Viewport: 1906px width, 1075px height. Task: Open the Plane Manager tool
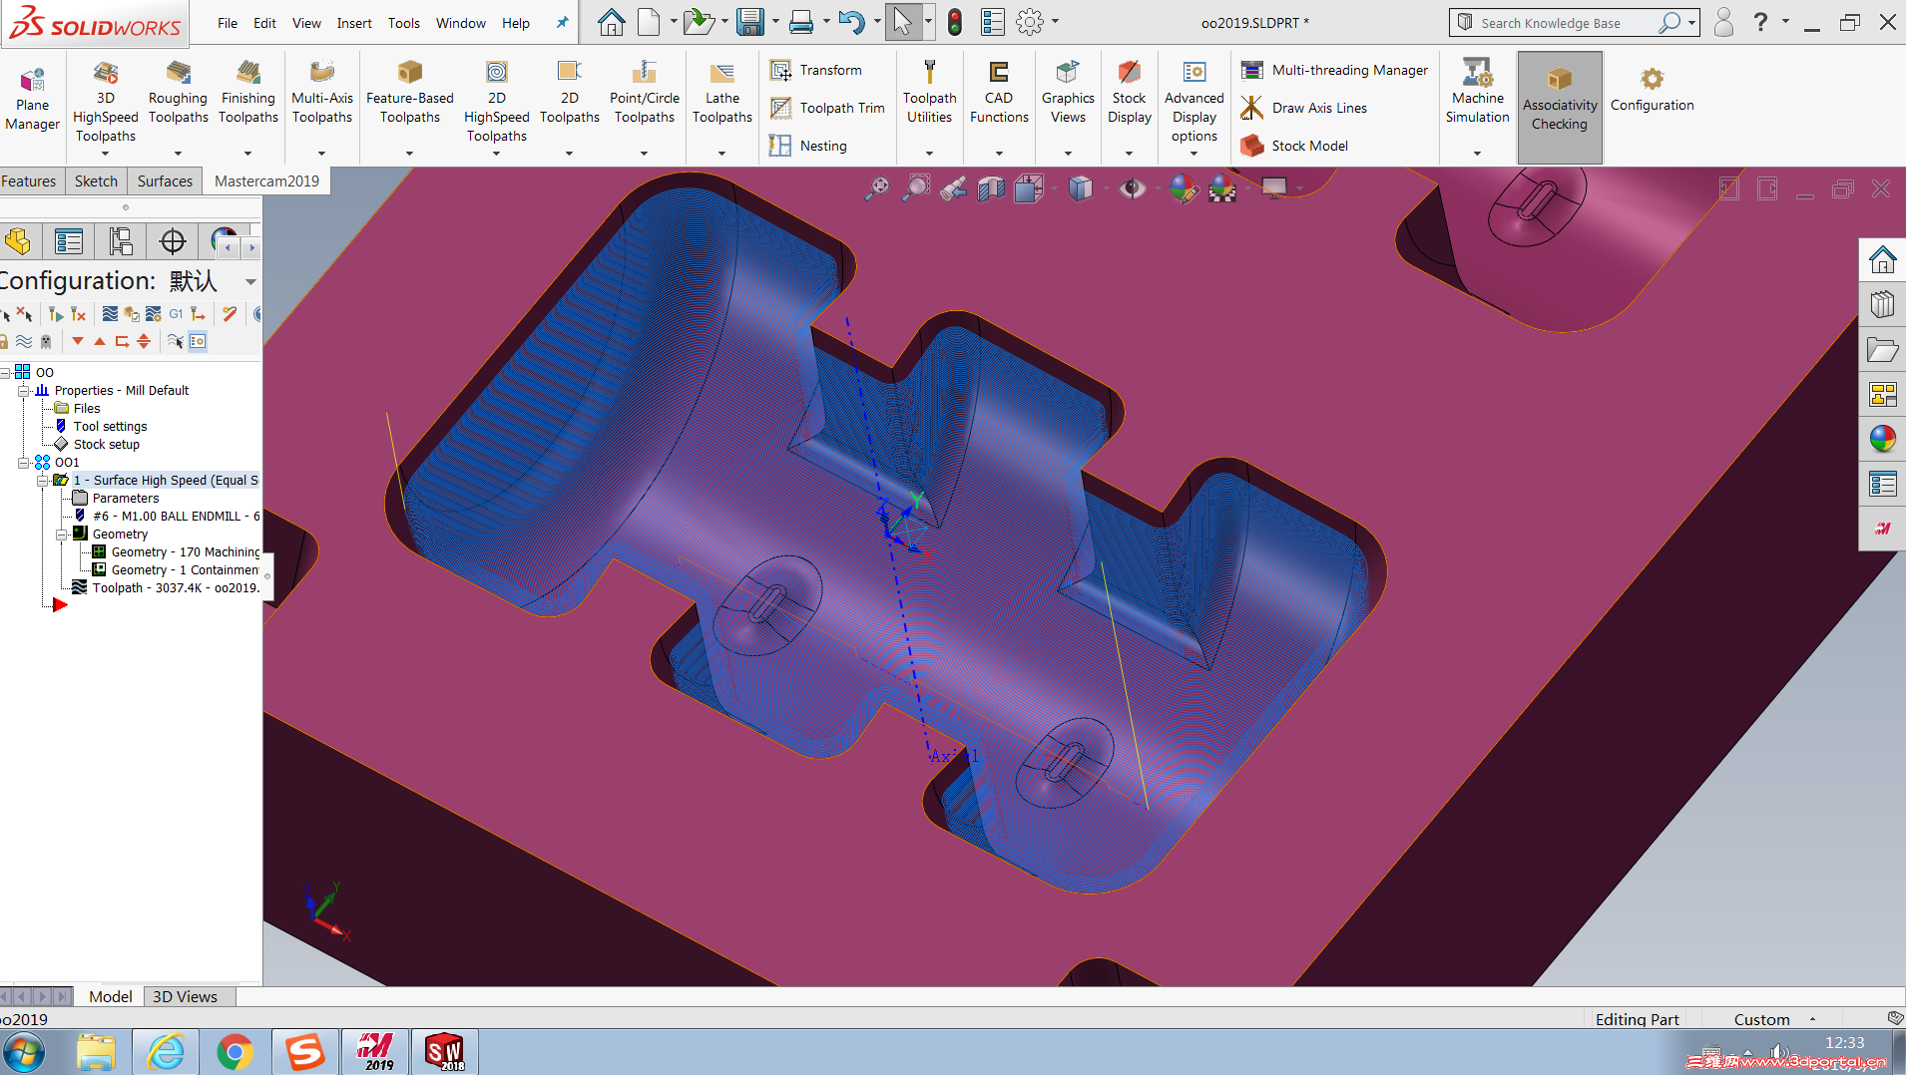(x=32, y=97)
